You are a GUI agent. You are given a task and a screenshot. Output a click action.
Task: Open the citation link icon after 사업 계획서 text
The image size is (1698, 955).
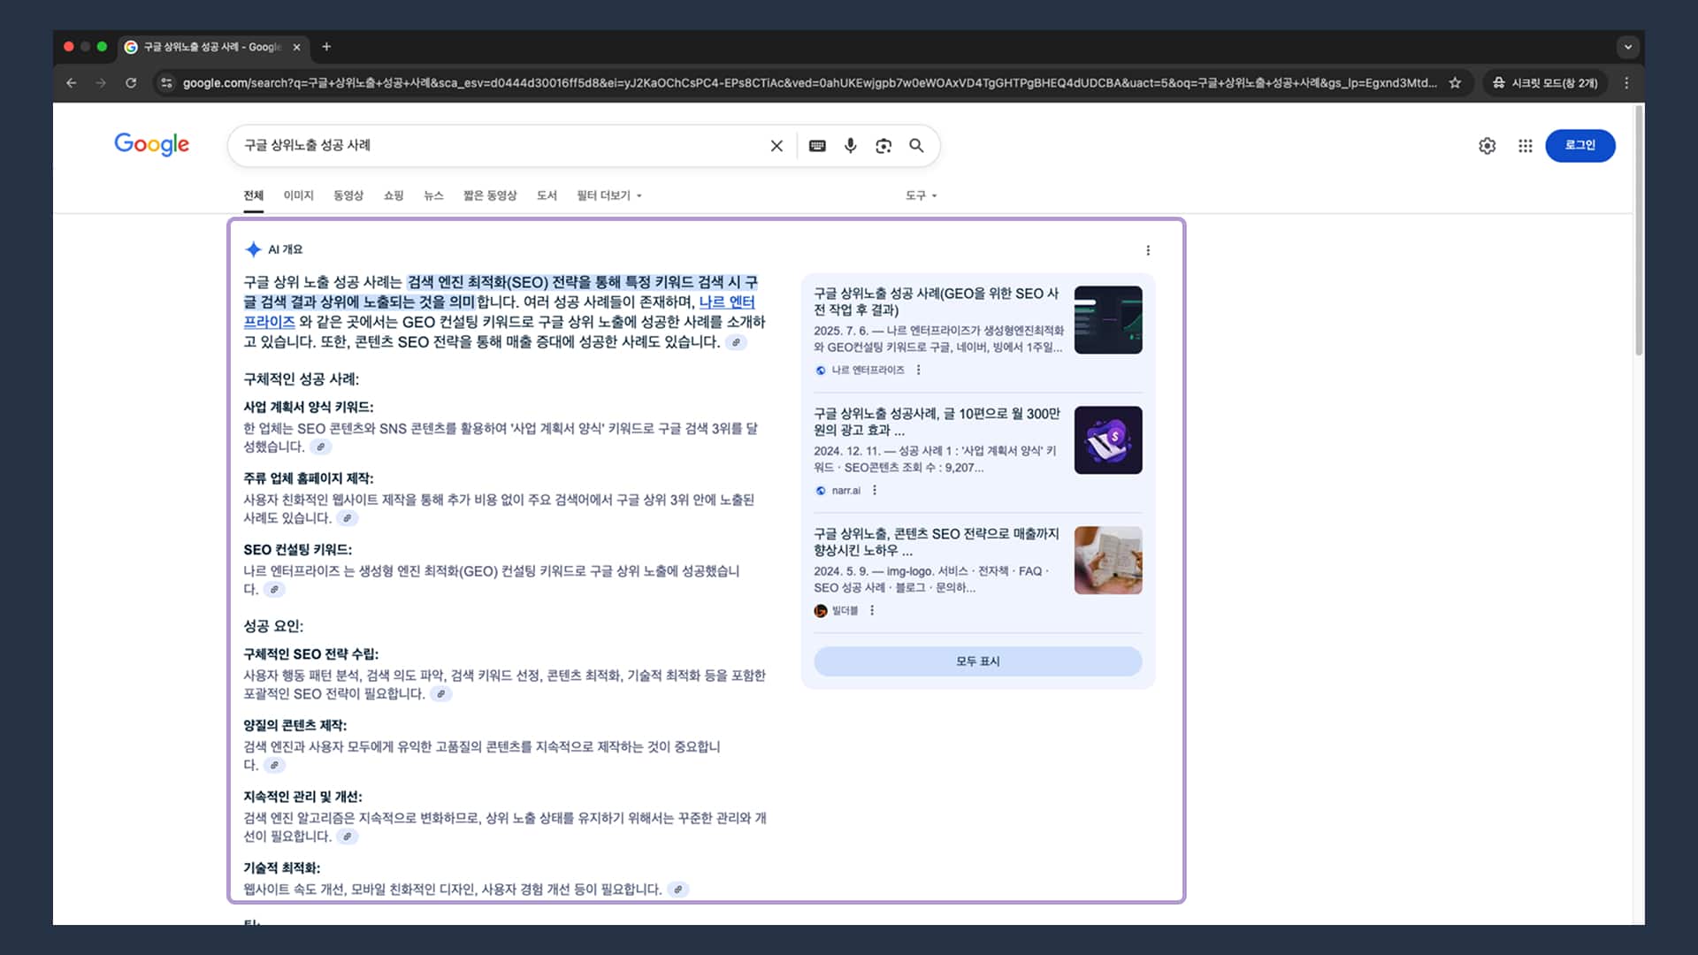[321, 447]
